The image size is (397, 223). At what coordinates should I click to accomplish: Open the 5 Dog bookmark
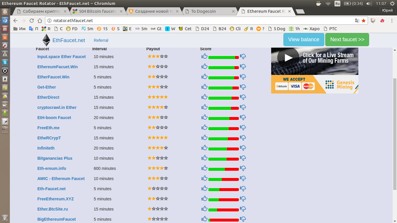click(276, 29)
